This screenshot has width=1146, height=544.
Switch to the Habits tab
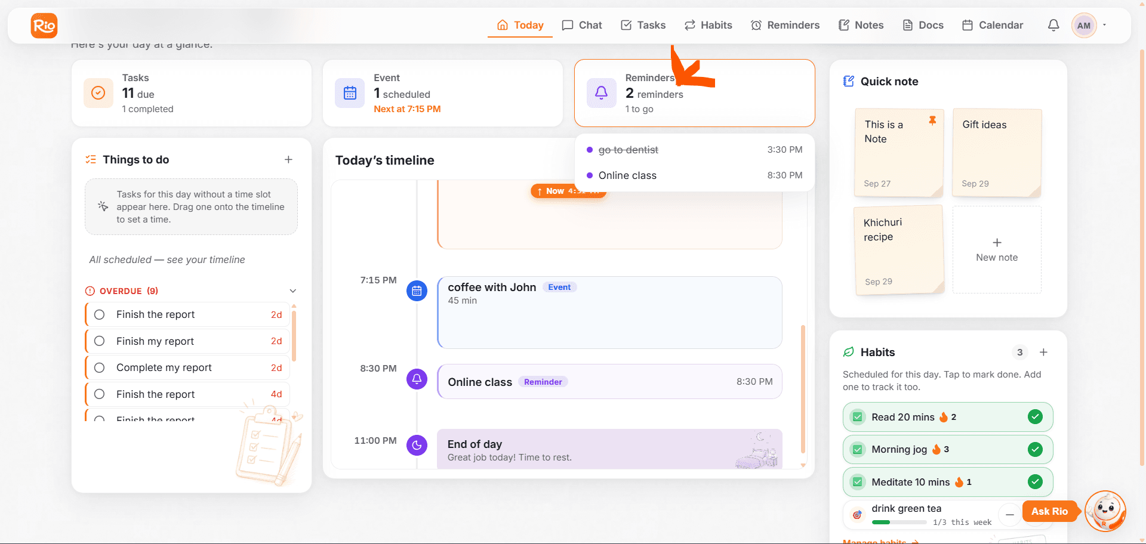[x=708, y=25]
